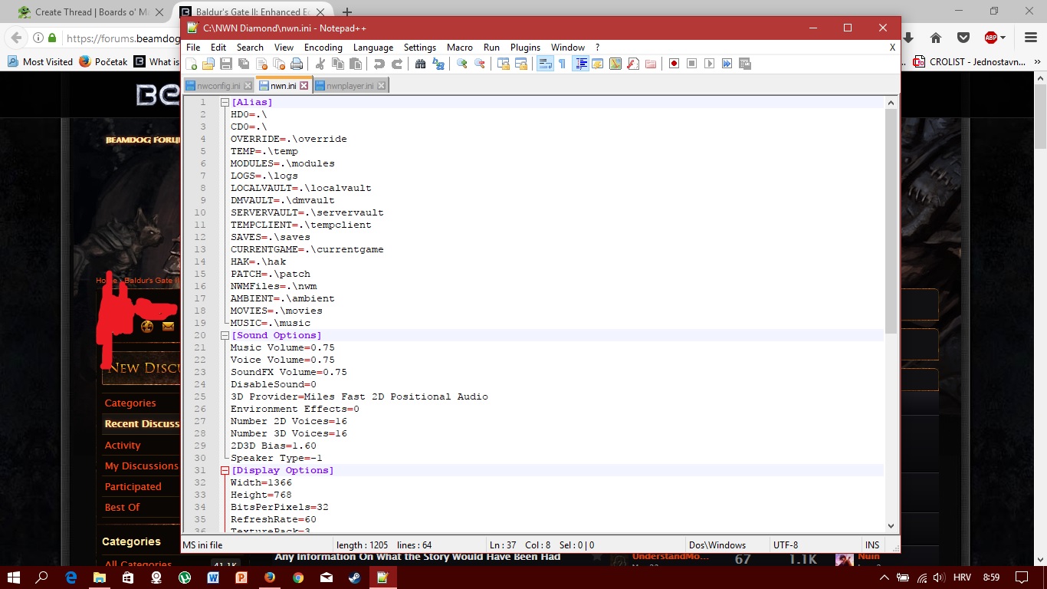
Task: Toggle synchronized vertical scrolling icon
Action: [x=503, y=64]
